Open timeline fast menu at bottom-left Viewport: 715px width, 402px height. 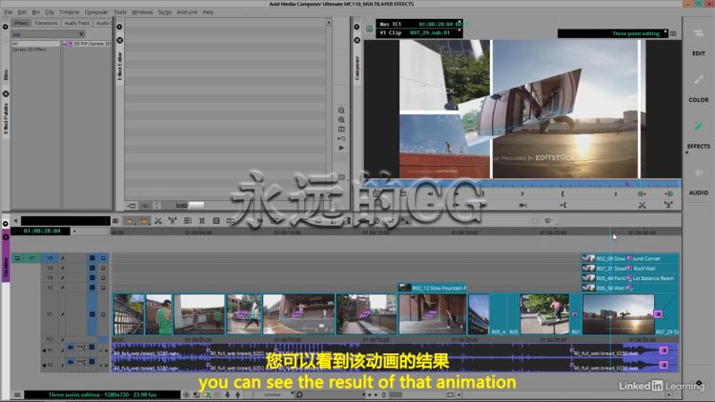pos(17,394)
